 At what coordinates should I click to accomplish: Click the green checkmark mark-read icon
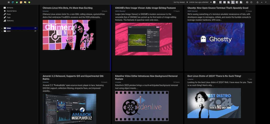(x=29, y=2)
